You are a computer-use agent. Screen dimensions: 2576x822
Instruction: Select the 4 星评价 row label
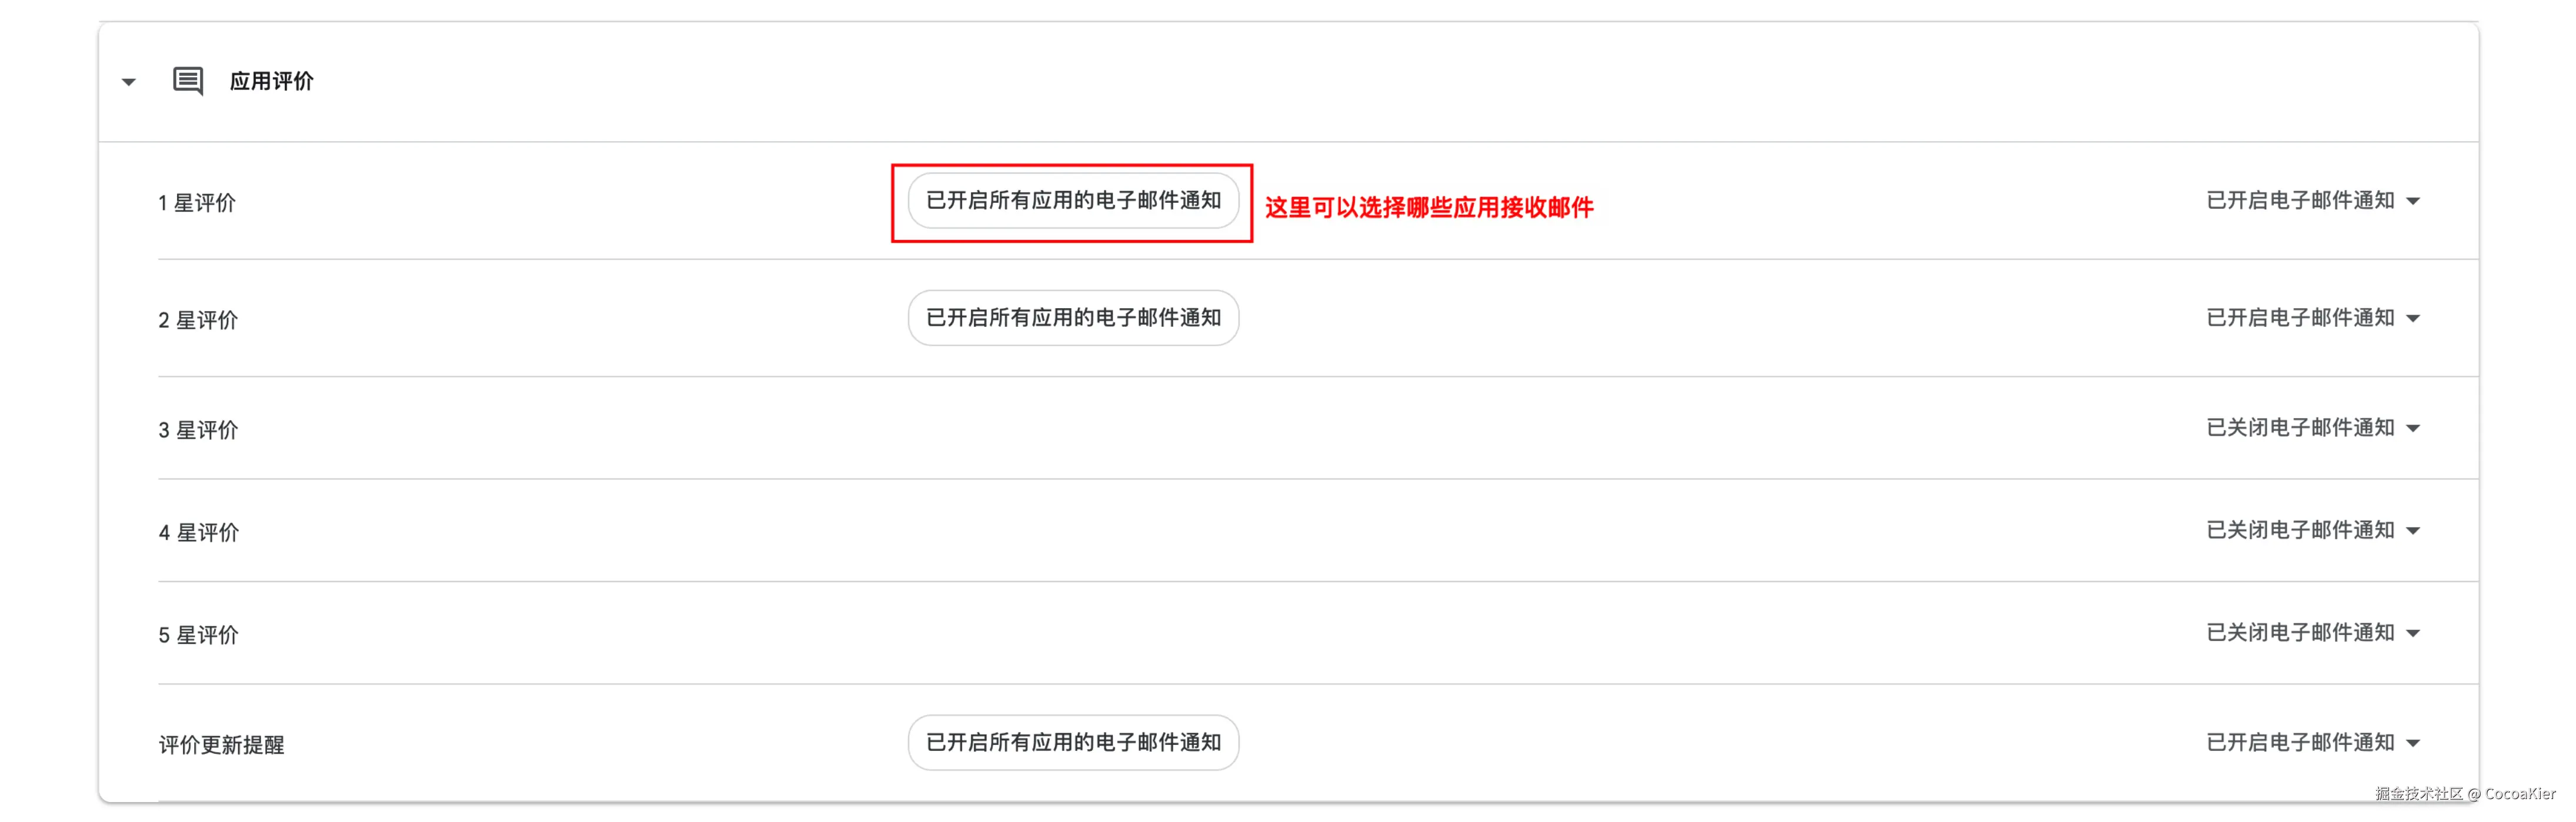coord(198,532)
